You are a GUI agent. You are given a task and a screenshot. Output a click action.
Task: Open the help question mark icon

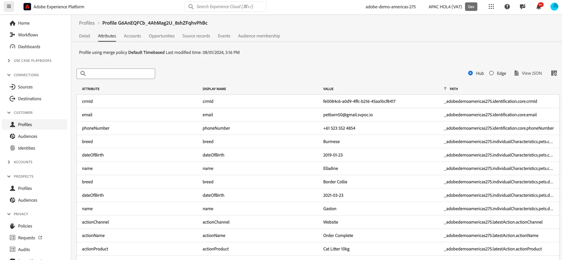tap(507, 7)
